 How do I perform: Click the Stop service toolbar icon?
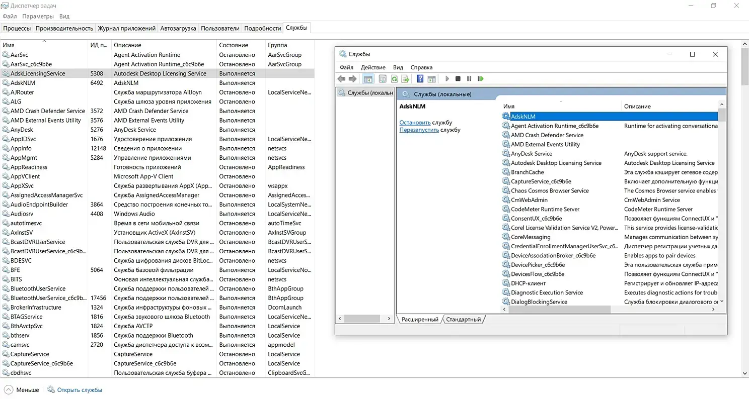pos(458,79)
